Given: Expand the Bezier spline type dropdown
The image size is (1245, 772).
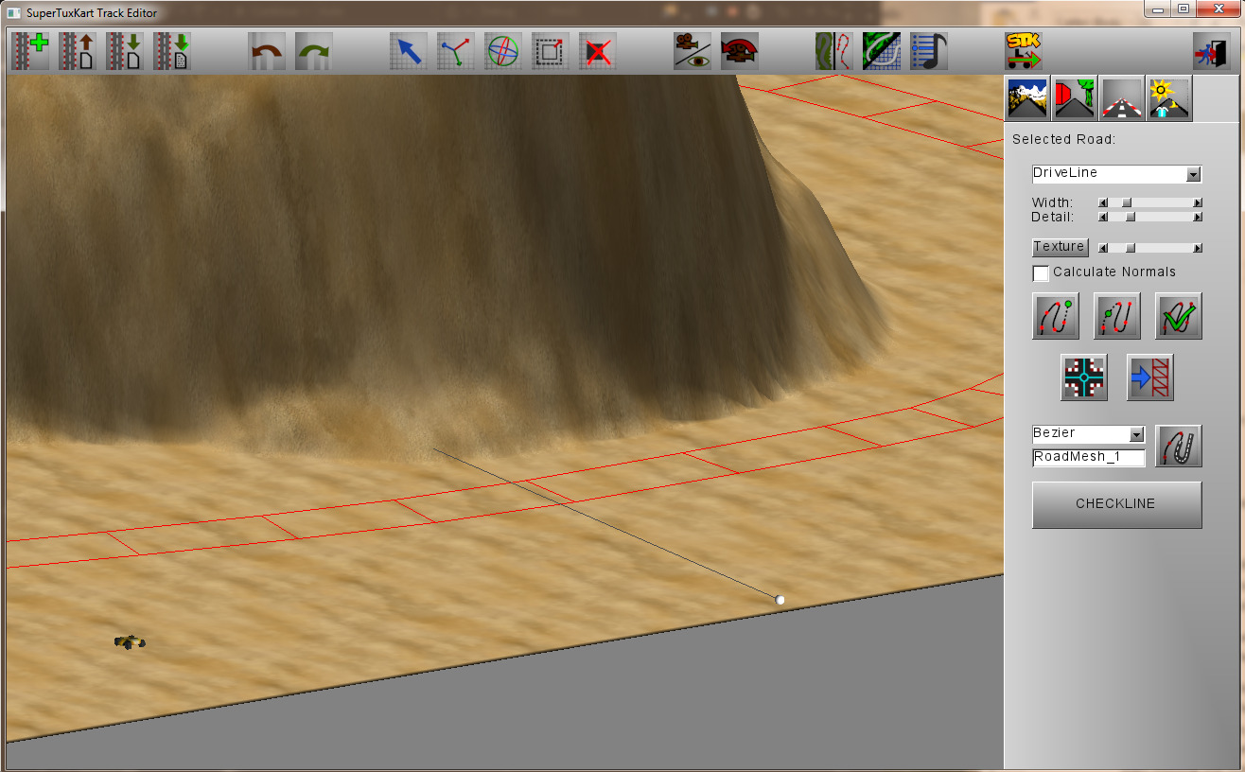Looking at the screenshot, I should point(1089,434).
